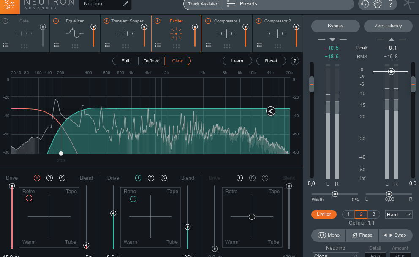
Task: Select the Defined exciter mode
Action: click(x=152, y=61)
